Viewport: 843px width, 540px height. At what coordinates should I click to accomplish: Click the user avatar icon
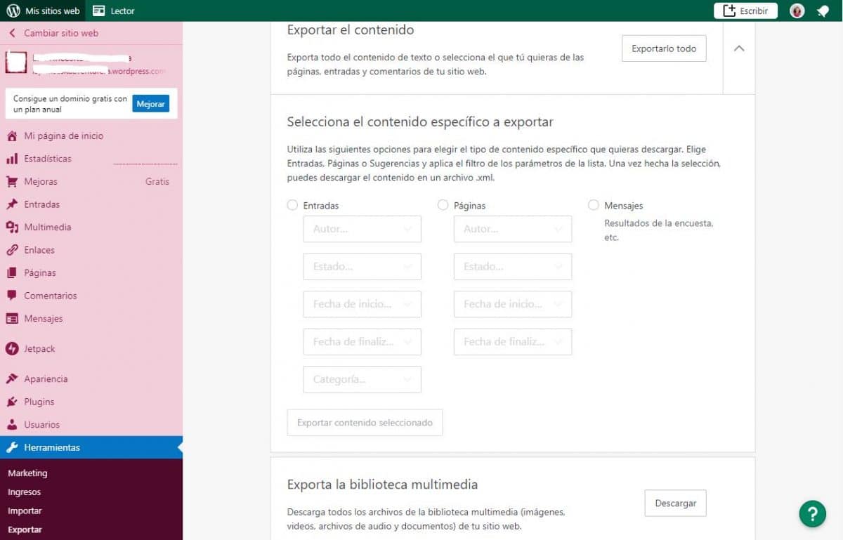coord(797,11)
